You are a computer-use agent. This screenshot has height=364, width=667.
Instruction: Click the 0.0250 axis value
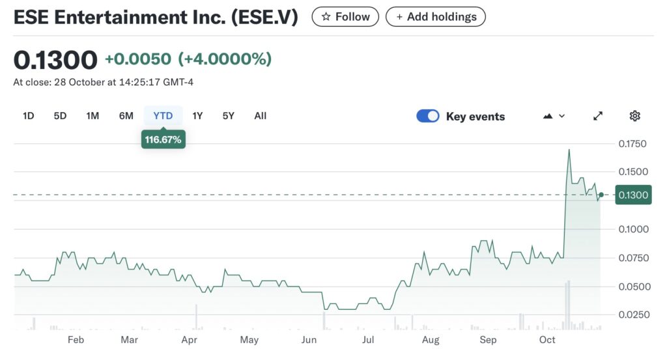634,315
